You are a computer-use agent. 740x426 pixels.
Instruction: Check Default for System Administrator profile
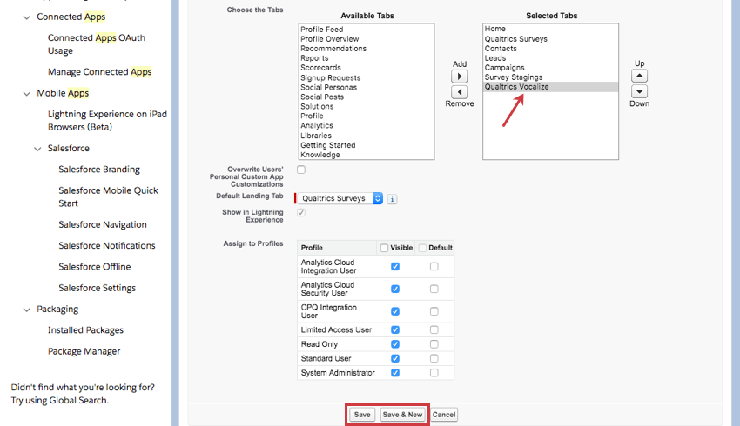click(x=434, y=373)
